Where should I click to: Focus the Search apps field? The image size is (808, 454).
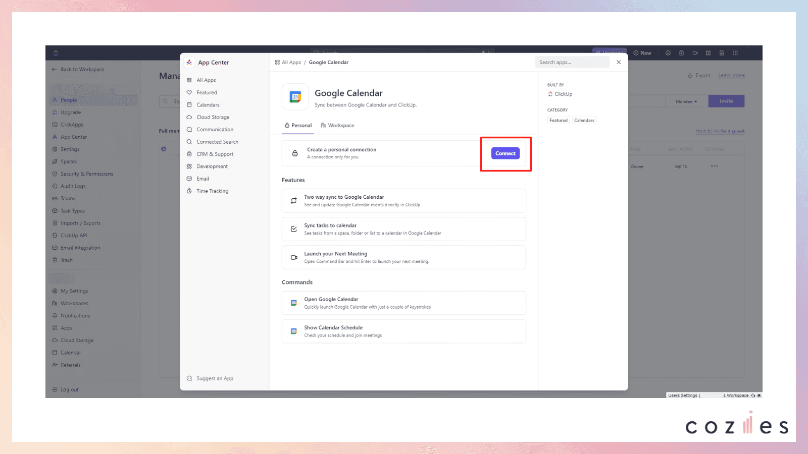point(572,63)
